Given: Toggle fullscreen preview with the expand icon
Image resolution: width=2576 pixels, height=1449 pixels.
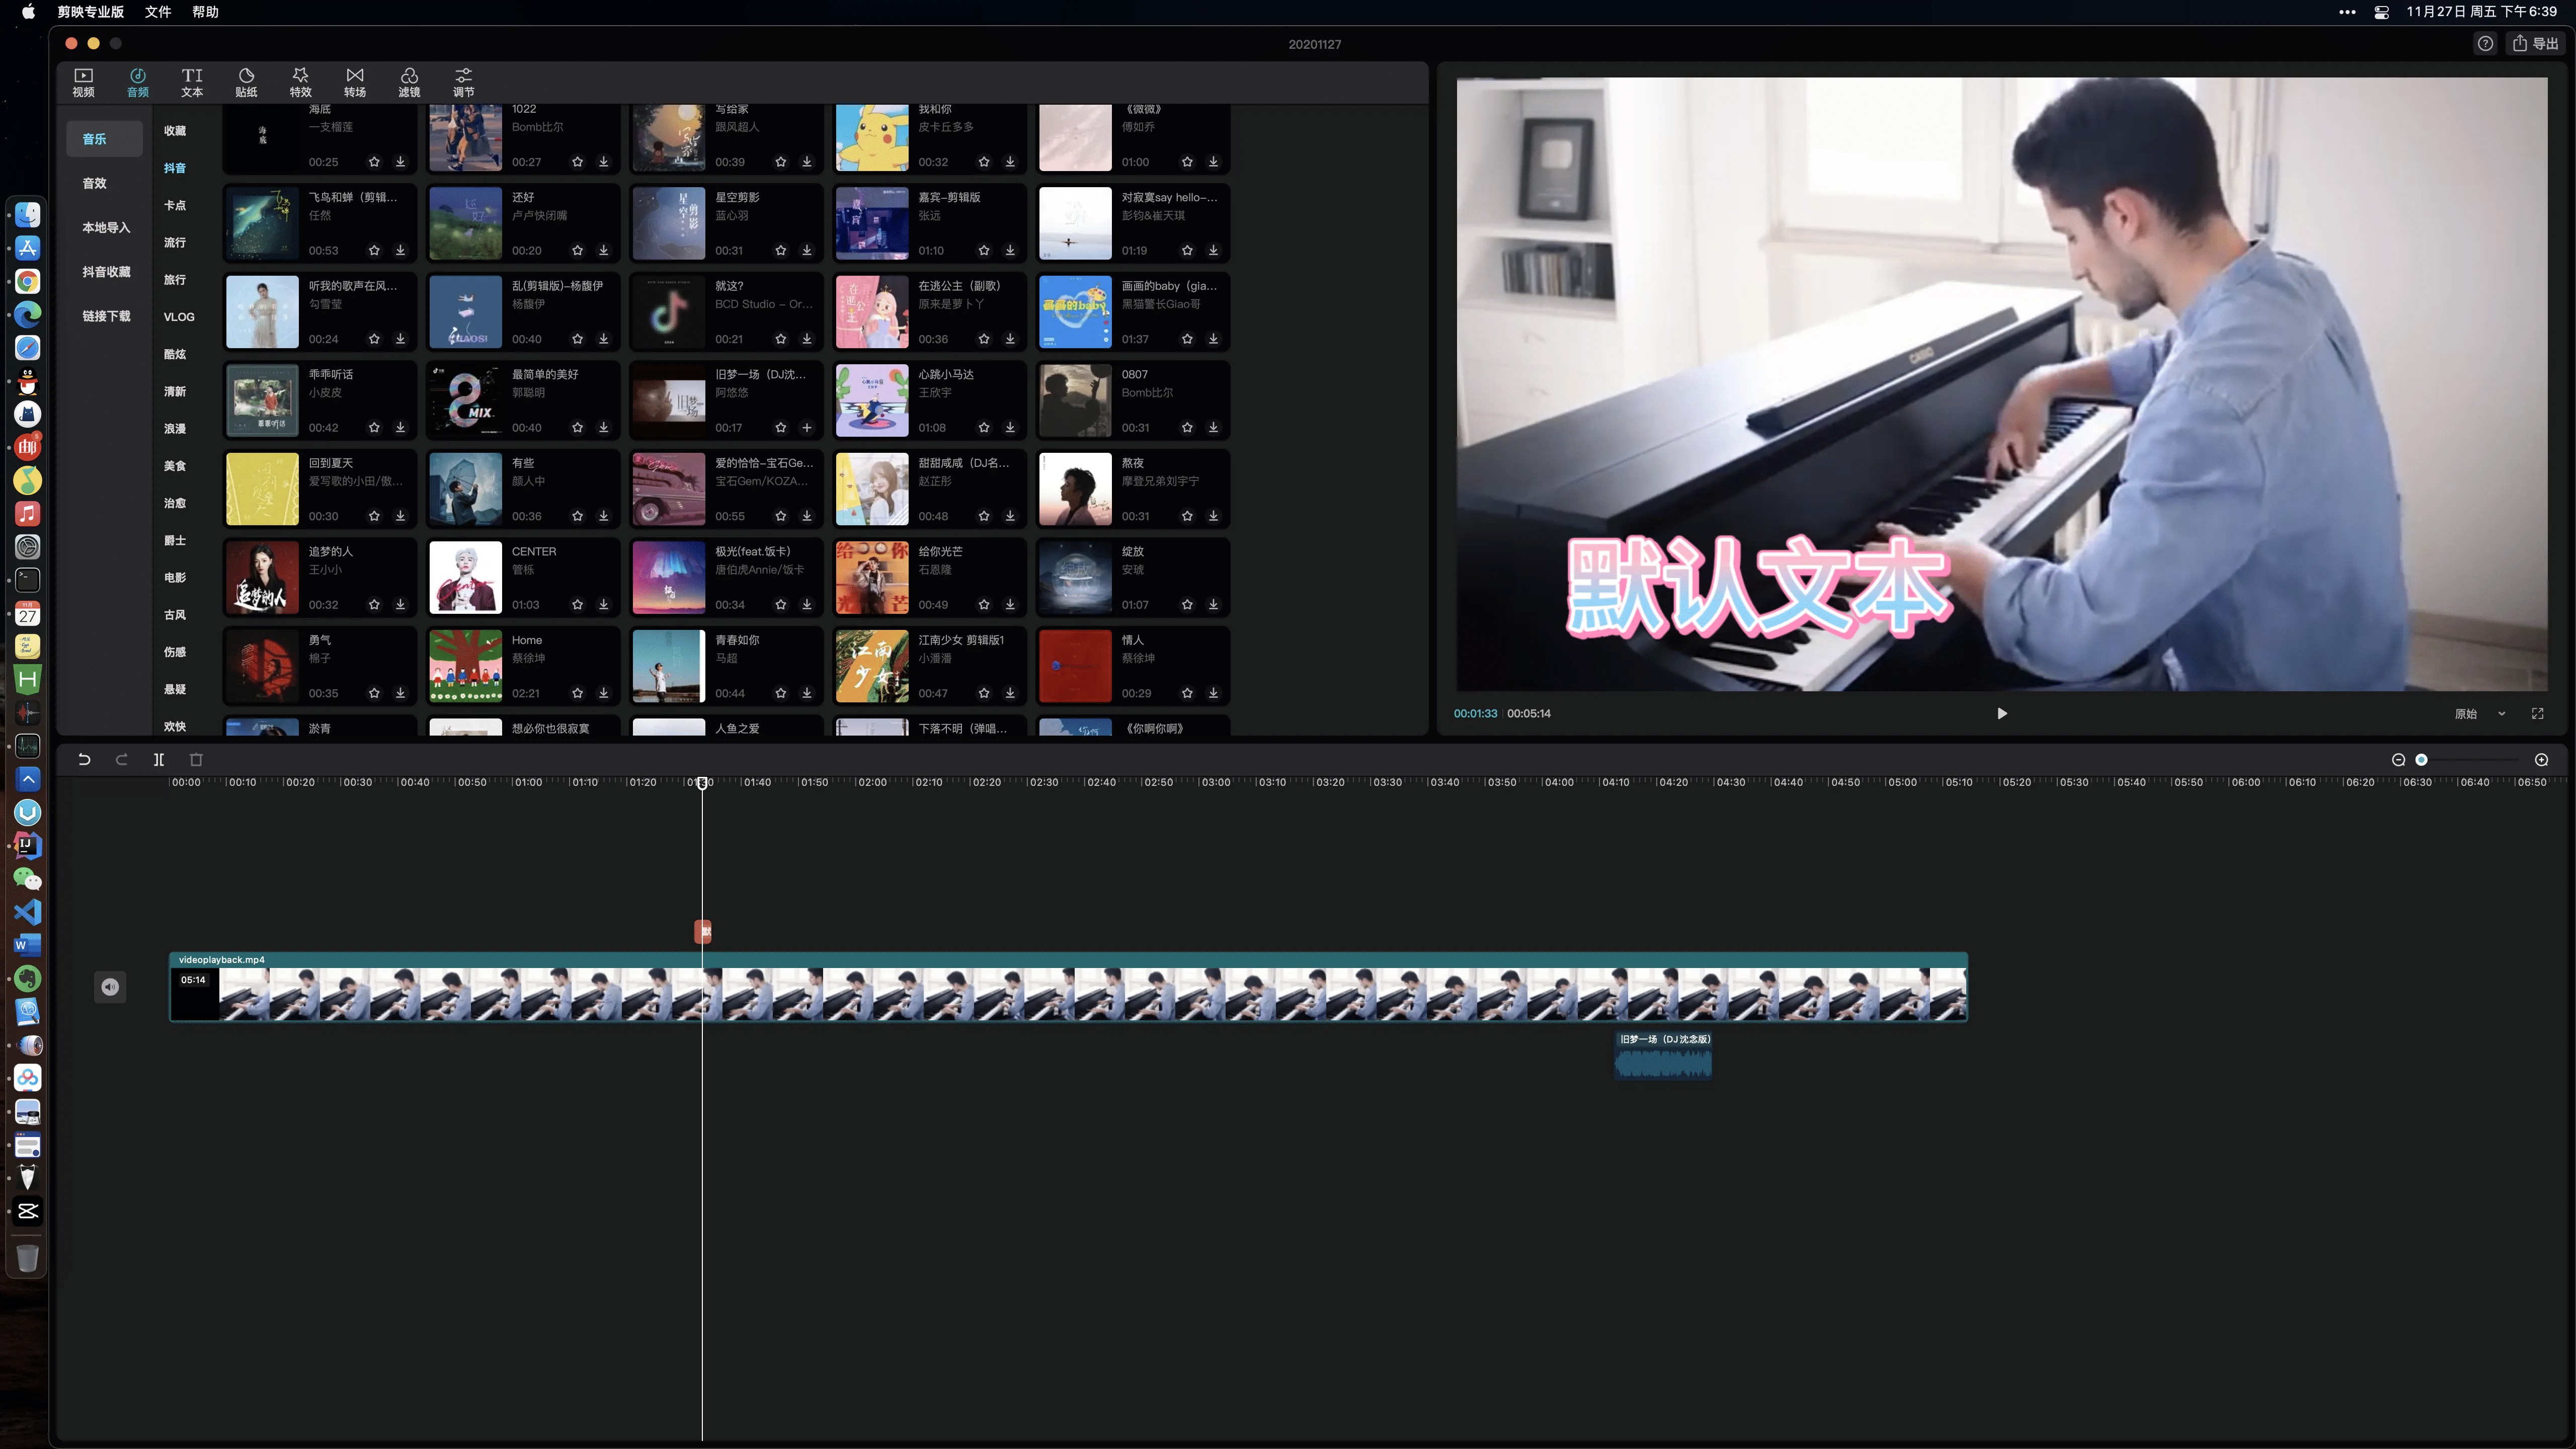Looking at the screenshot, I should (2537, 714).
